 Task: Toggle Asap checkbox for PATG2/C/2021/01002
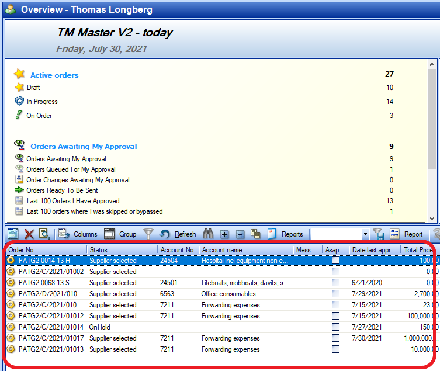click(335, 271)
